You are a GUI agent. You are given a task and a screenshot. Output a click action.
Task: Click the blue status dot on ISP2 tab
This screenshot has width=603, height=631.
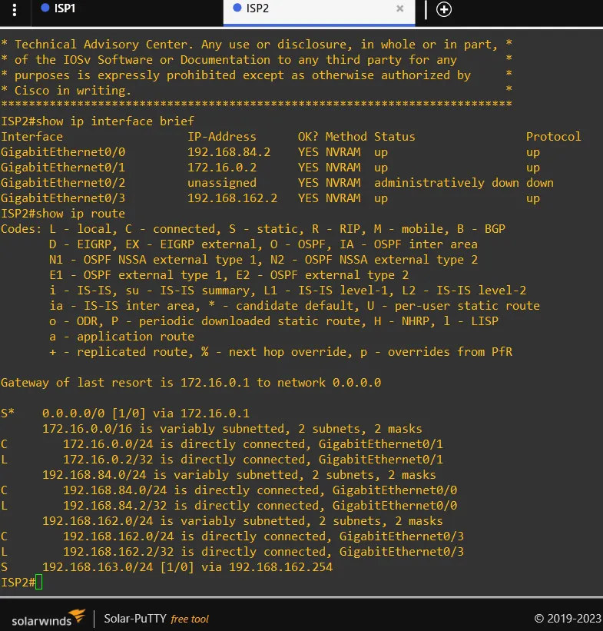237,8
